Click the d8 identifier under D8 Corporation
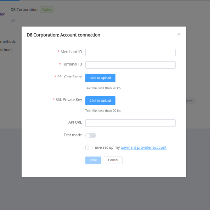The height and width of the screenshot is (210, 210). point(13,21)
